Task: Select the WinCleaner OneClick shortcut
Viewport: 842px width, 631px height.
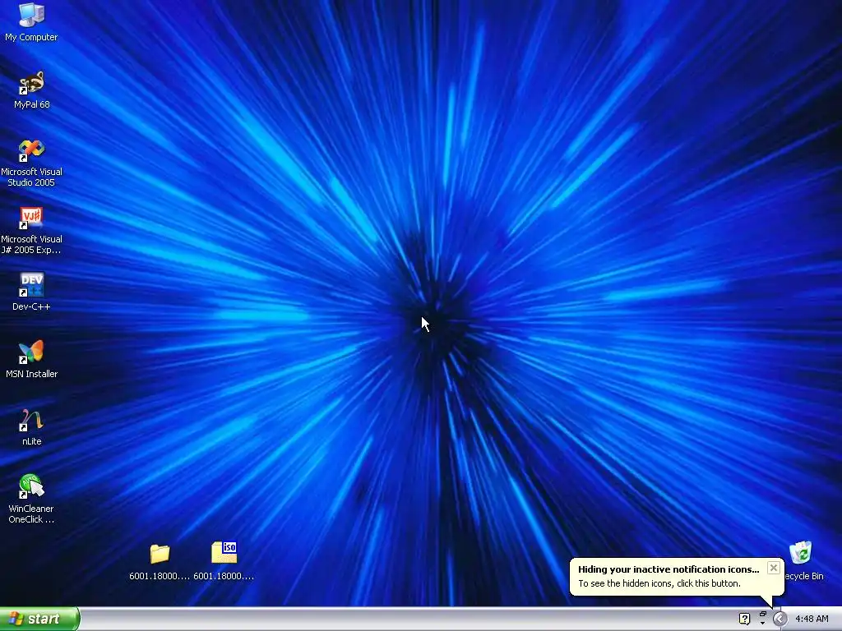Action: [31, 499]
